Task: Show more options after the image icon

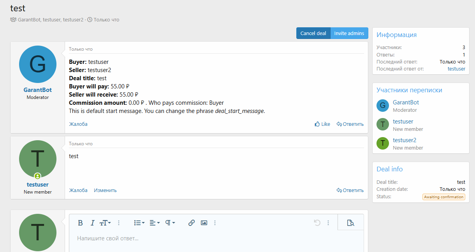Action: pos(215,223)
